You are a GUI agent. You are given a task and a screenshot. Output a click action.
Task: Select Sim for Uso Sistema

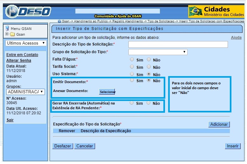[132, 74]
